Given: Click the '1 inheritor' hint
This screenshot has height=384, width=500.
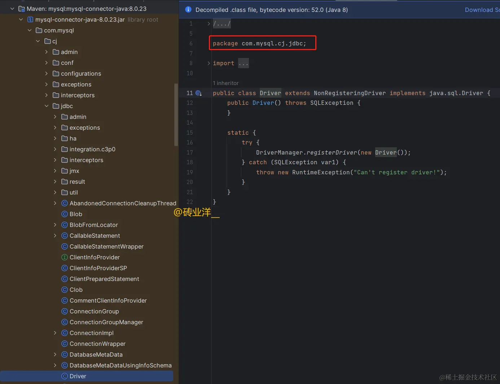Looking at the screenshot, I should tap(225, 83).
